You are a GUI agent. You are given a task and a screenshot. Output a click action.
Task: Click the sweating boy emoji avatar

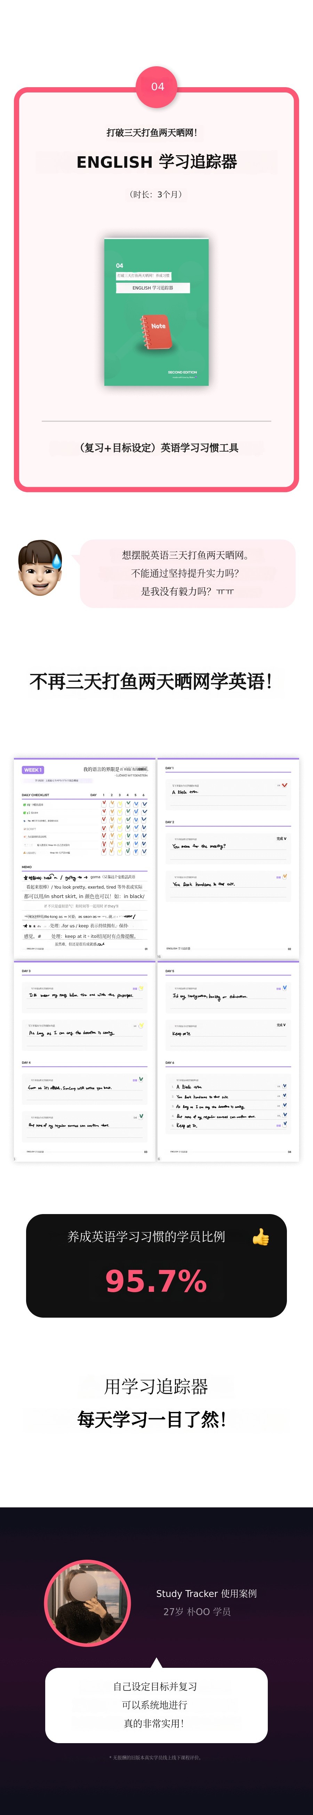click(40, 568)
